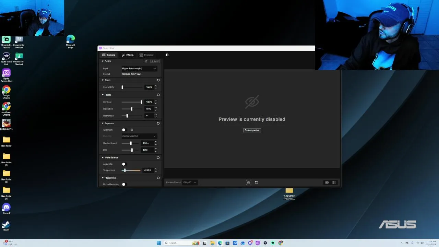The height and width of the screenshot is (247, 439).
Task: Collapse the Processing section
Action: click(x=103, y=178)
